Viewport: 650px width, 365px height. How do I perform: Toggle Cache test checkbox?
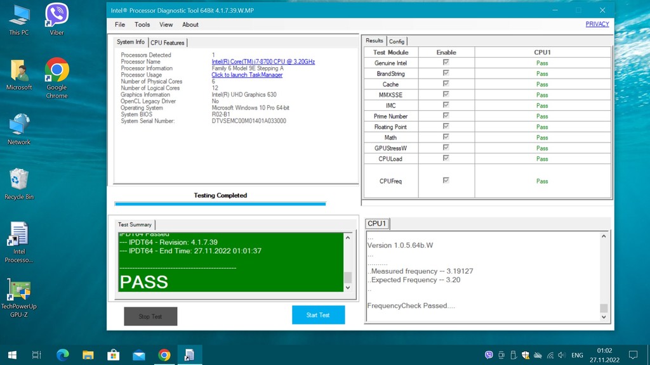pos(446,84)
